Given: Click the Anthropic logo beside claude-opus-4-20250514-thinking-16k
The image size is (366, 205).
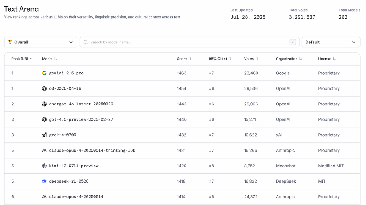Looking at the screenshot, I should pyautogui.click(x=44, y=150).
